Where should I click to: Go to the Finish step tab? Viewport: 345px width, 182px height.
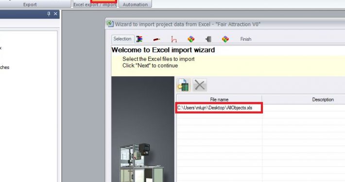245,39
